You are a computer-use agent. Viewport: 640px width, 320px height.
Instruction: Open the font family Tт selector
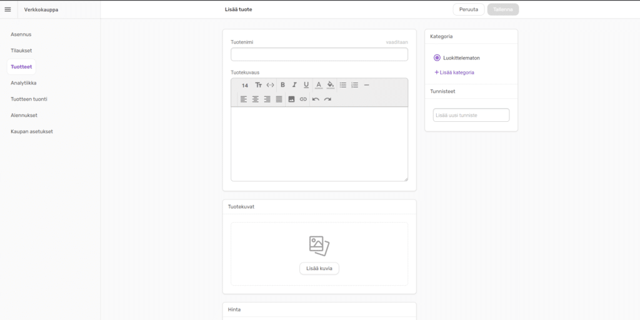click(258, 85)
